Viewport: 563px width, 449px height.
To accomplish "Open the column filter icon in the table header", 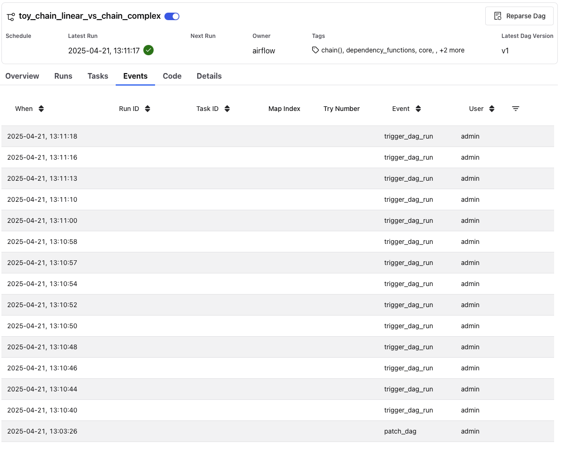I will (516, 109).
